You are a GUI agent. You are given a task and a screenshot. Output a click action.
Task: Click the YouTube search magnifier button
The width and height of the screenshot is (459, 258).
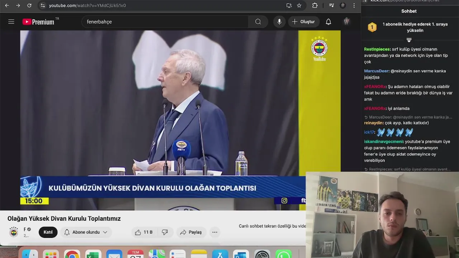pyautogui.click(x=258, y=22)
